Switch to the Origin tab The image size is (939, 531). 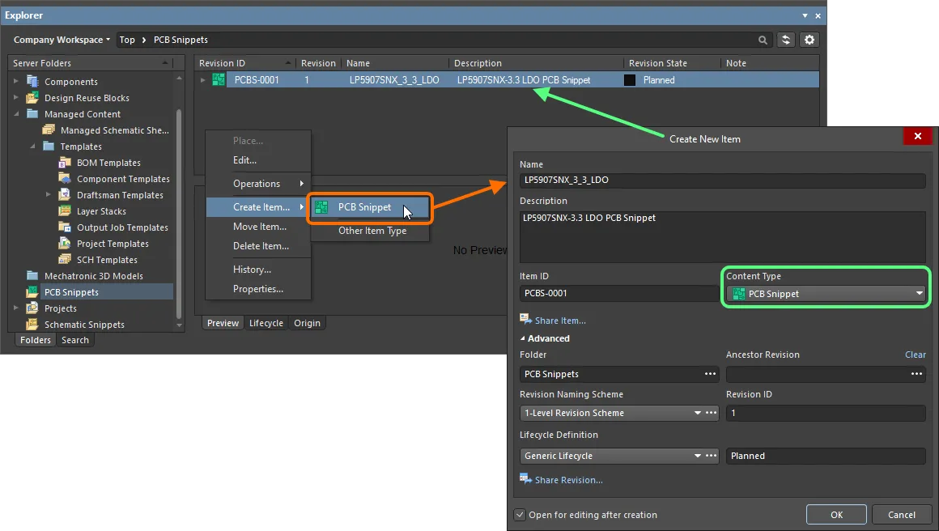tap(308, 323)
